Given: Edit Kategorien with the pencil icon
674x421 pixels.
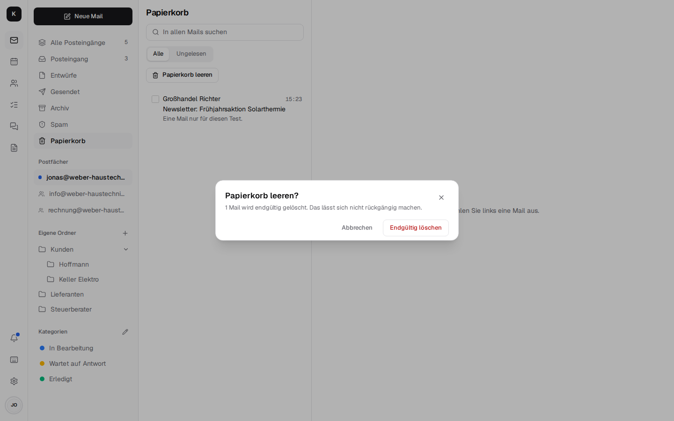Looking at the screenshot, I should pos(125,332).
